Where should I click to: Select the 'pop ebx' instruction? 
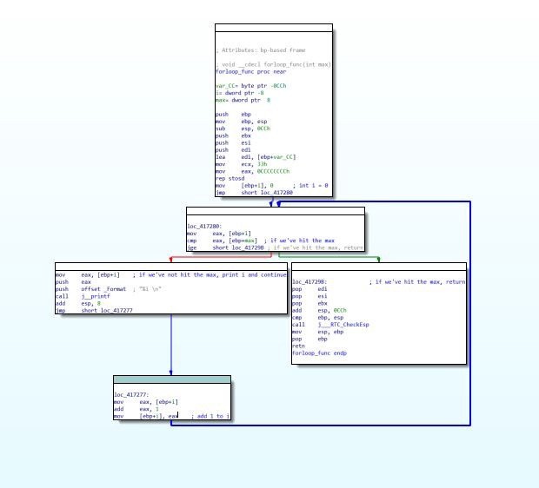pos(309,303)
